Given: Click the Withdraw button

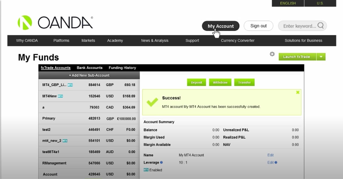Looking at the screenshot, I should tap(220, 83).
